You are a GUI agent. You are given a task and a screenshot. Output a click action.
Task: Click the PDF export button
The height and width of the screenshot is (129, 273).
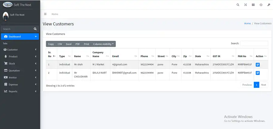click(78, 44)
